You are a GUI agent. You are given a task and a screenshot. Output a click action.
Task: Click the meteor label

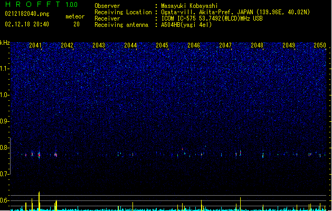75,16
